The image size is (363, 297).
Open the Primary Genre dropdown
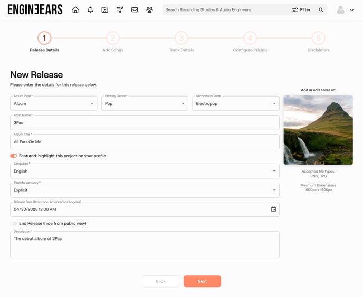click(x=145, y=103)
